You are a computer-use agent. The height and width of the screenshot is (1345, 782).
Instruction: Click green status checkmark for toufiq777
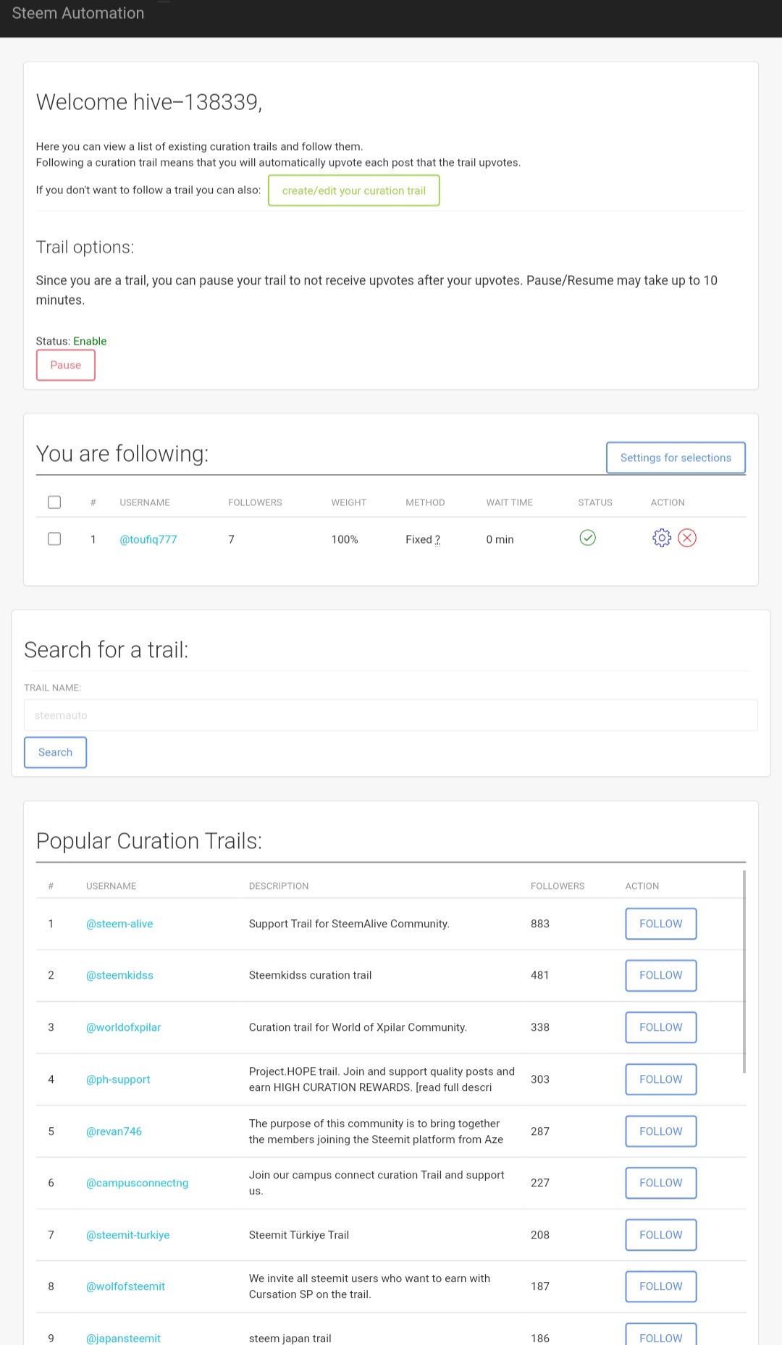pos(587,538)
